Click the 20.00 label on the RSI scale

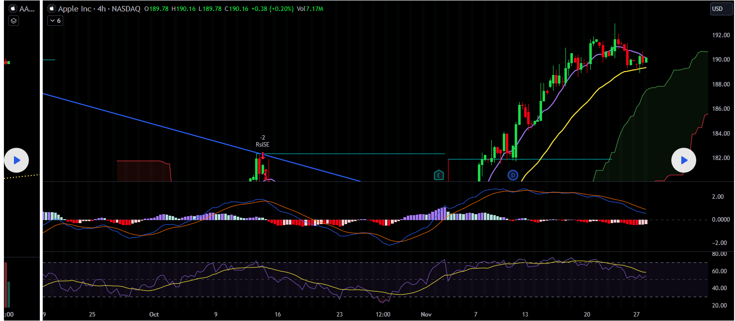click(719, 306)
